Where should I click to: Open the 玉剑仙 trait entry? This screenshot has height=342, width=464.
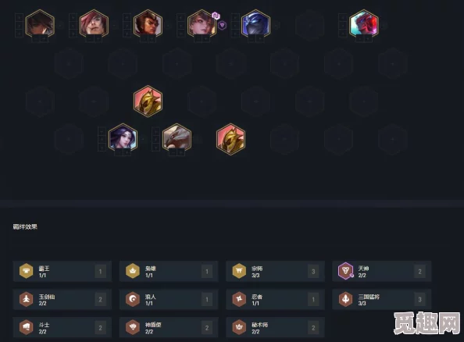click(x=62, y=299)
